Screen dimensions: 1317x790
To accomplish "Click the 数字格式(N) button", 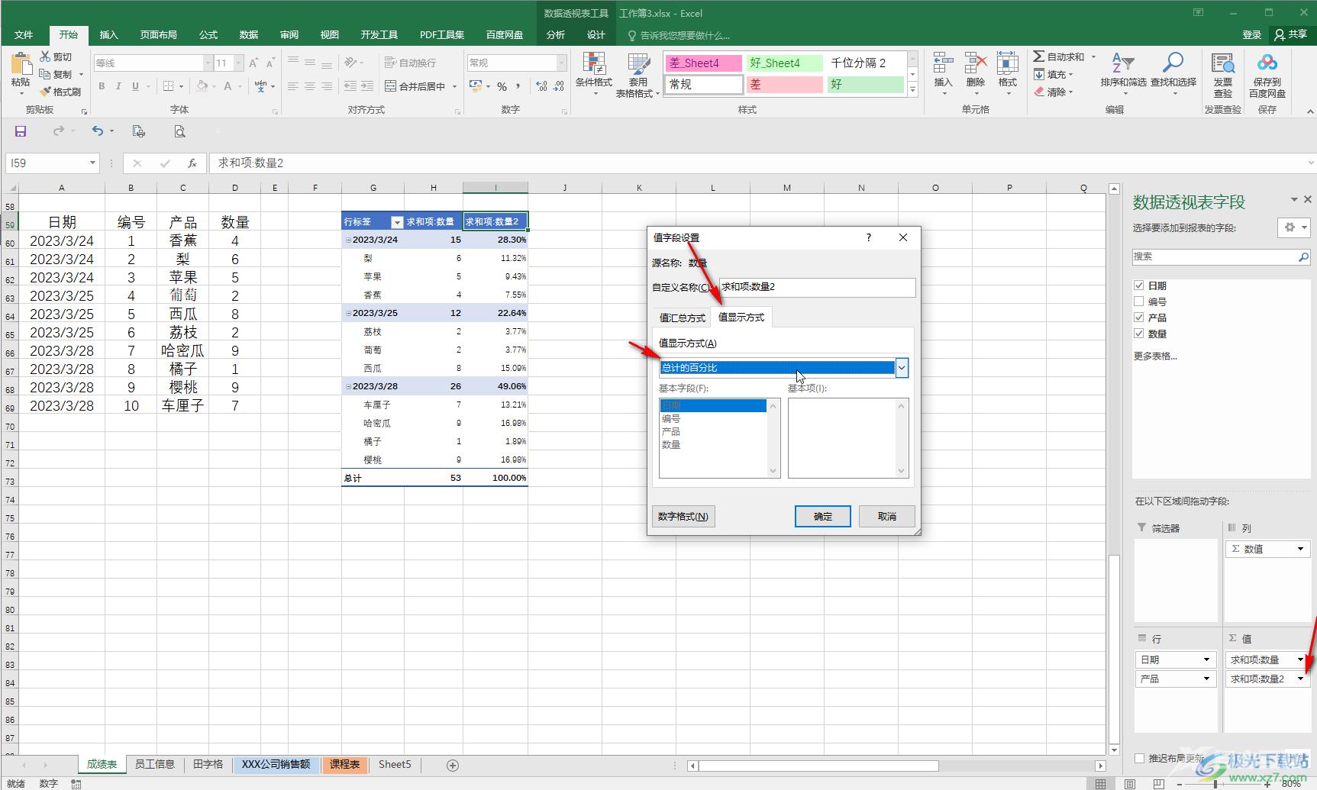I will [683, 516].
